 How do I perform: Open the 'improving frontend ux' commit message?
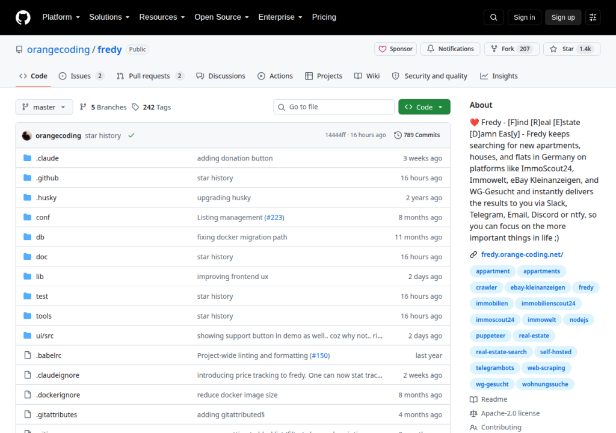pos(233,276)
